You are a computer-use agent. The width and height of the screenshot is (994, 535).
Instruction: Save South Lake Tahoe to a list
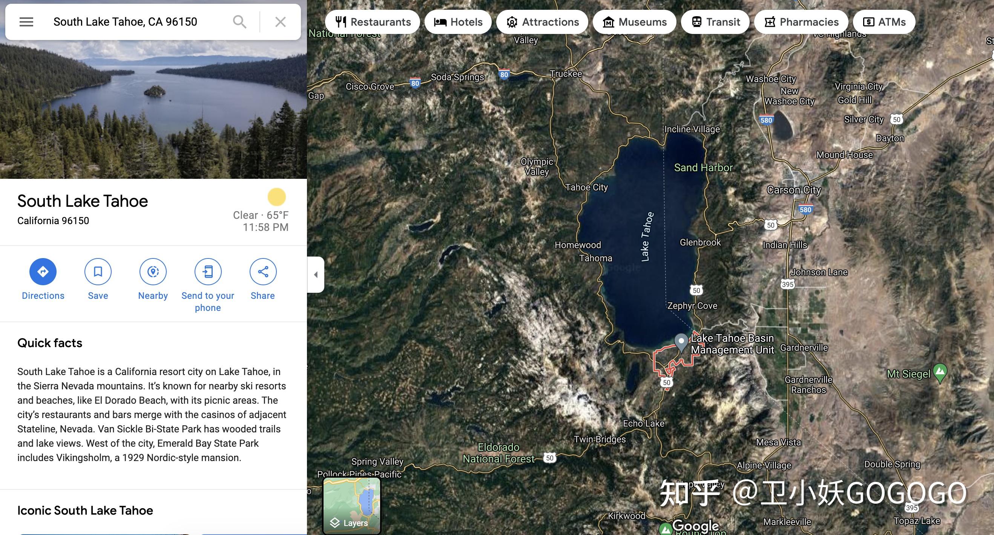(x=98, y=280)
